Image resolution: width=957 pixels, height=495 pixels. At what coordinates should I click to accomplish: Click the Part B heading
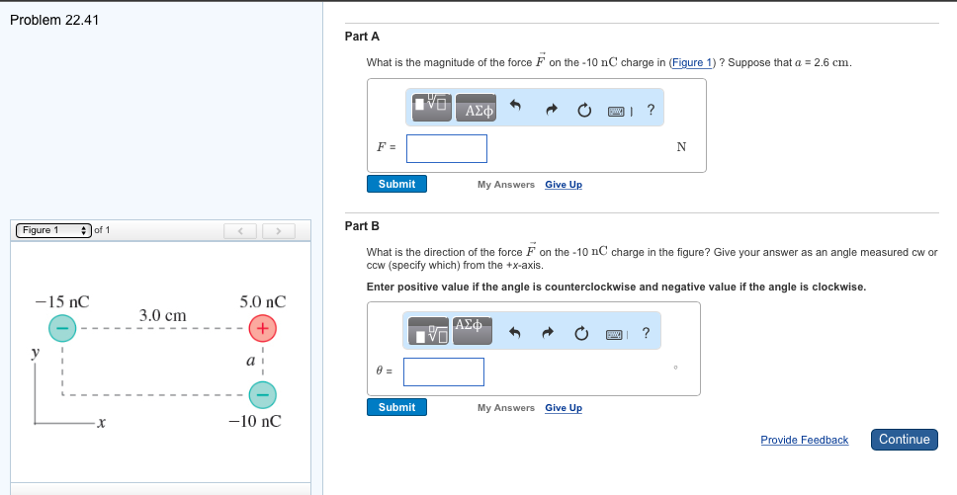[x=362, y=226]
